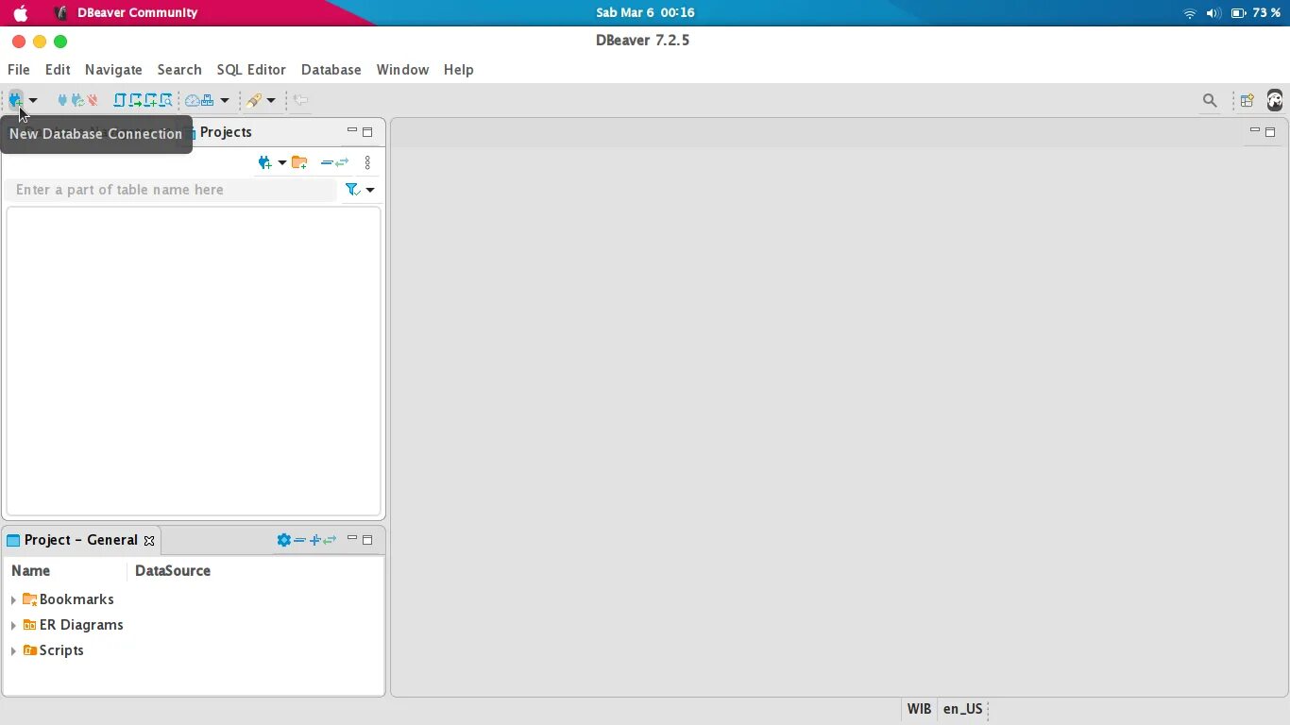The height and width of the screenshot is (725, 1290).
Task: Open the Help menu
Action: (x=459, y=70)
